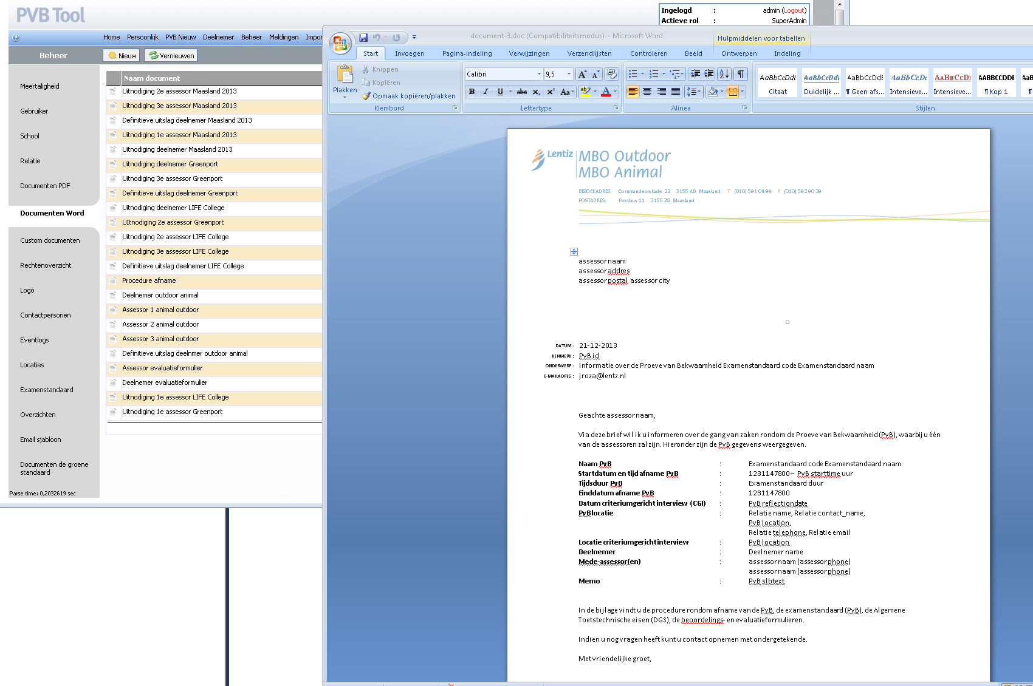
Task: Toggle show paragraph marks (¶)
Action: click(x=740, y=74)
